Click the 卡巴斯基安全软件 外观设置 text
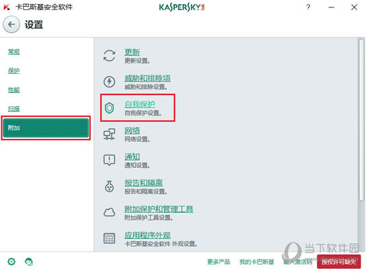The image size is (370, 273). (161, 243)
